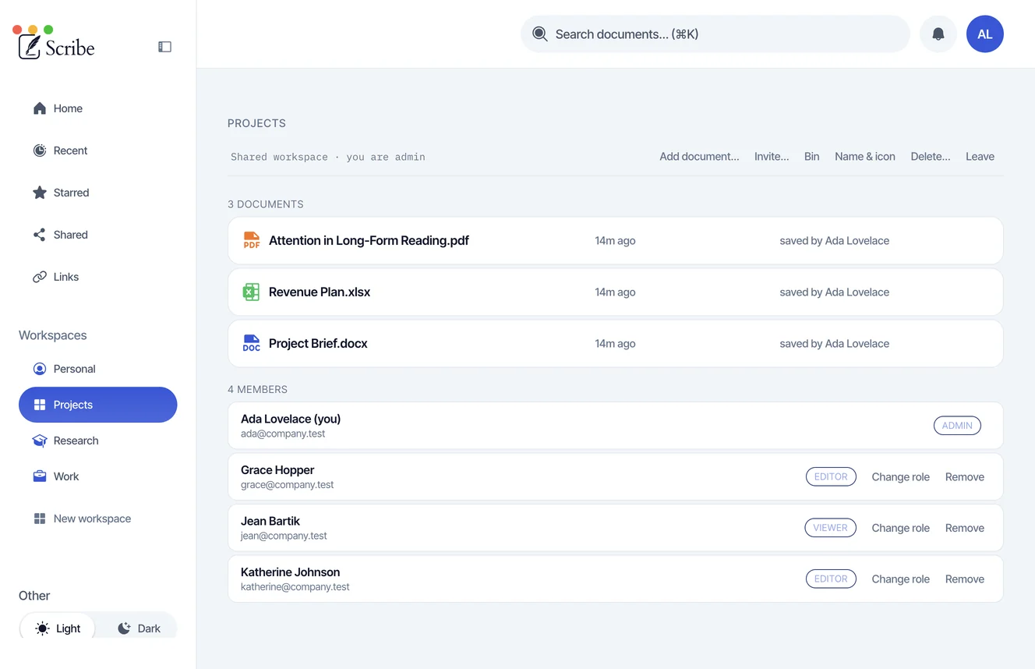Open Attention in Long-Form Reading.pdf
This screenshot has height=669, width=1035.
pyautogui.click(x=369, y=240)
